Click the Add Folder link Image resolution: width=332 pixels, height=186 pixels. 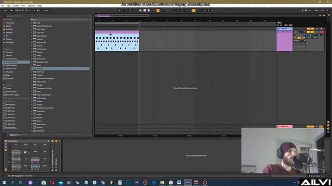coord(11,128)
